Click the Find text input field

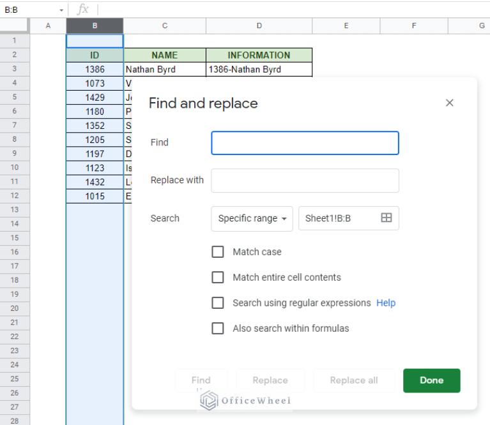[305, 143]
